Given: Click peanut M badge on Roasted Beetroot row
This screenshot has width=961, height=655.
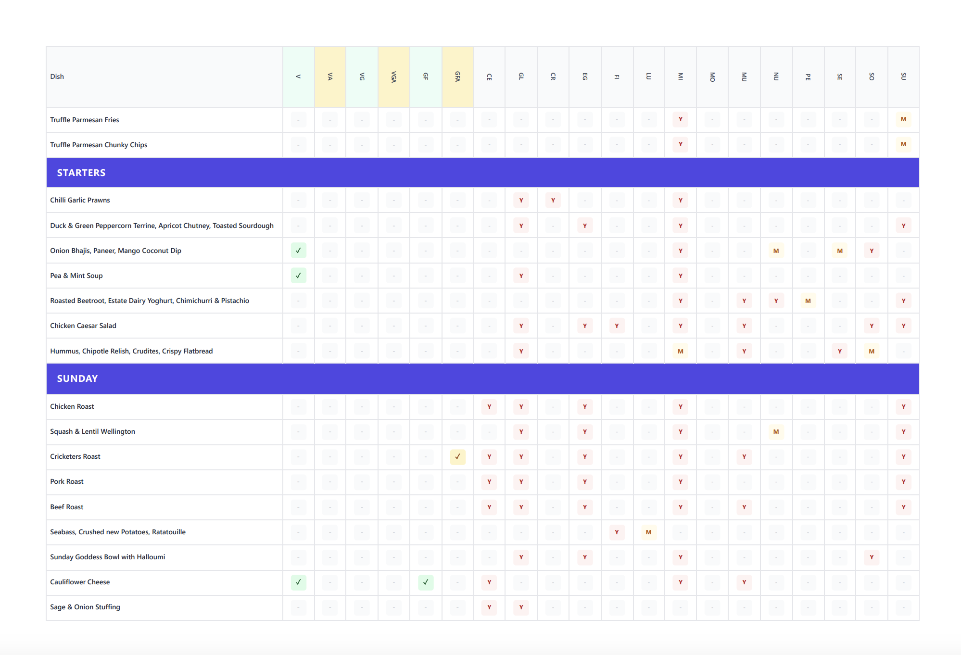Looking at the screenshot, I should click(808, 301).
